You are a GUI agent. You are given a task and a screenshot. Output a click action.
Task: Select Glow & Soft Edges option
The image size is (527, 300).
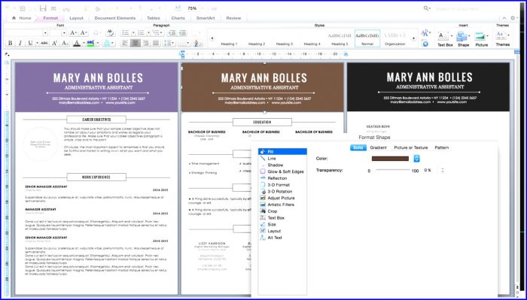pos(282,171)
